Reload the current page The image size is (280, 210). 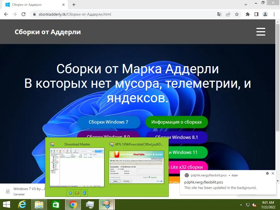(24, 14)
